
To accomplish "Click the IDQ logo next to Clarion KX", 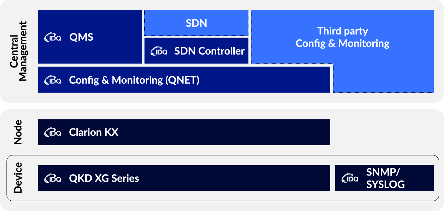I will pyautogui.click(x=53, y=133).
